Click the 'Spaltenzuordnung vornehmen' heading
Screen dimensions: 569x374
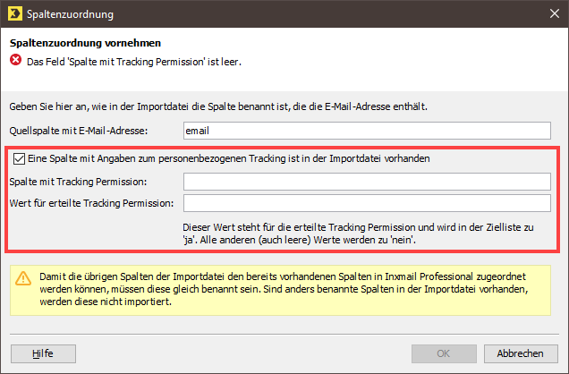85,43
